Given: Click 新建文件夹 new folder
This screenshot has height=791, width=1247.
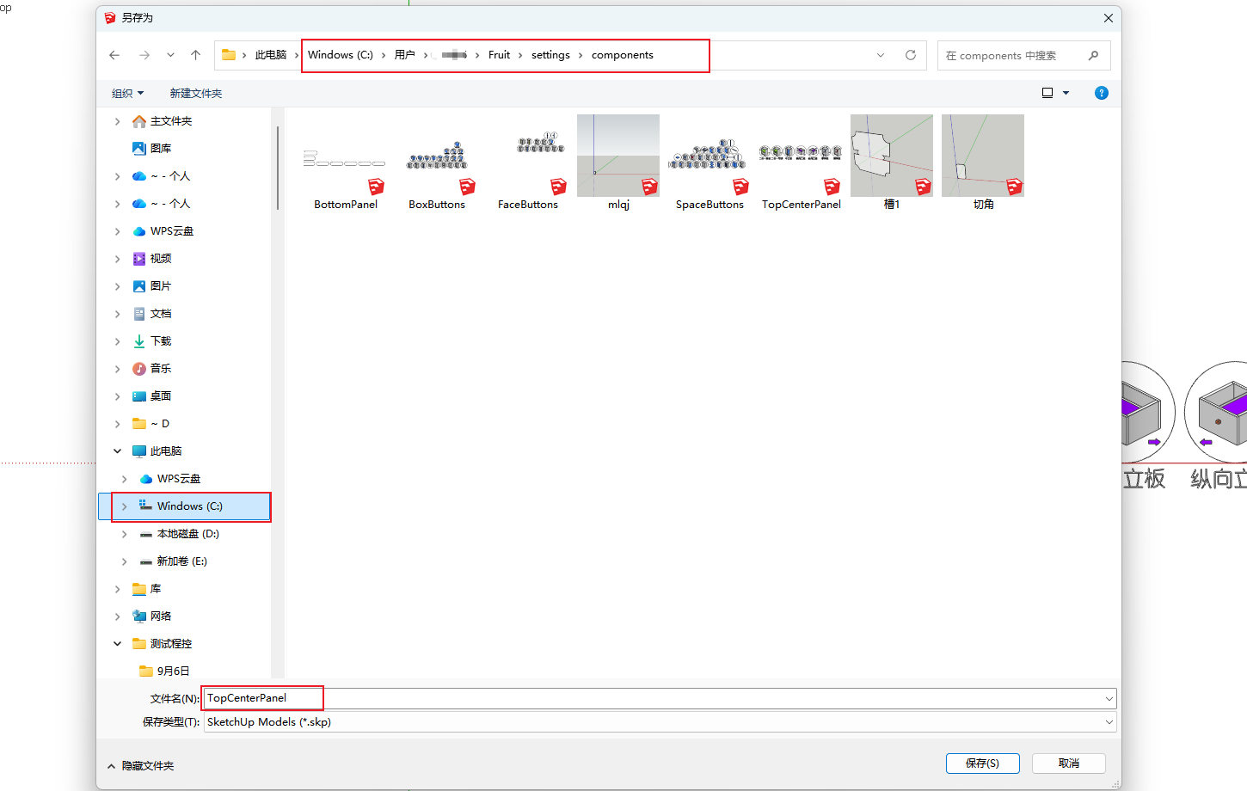Looking at the screenshot, I should (x=195, y=93).
